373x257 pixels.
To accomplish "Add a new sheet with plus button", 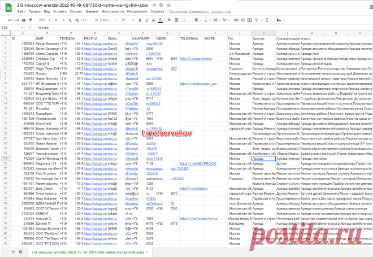I will click(13, 252).
